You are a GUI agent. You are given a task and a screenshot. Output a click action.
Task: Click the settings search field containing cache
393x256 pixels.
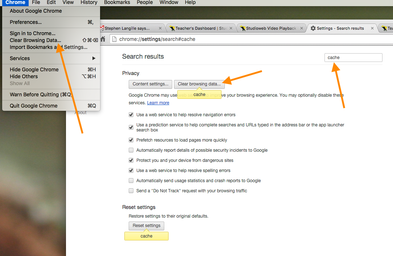(x=353, y=58)
